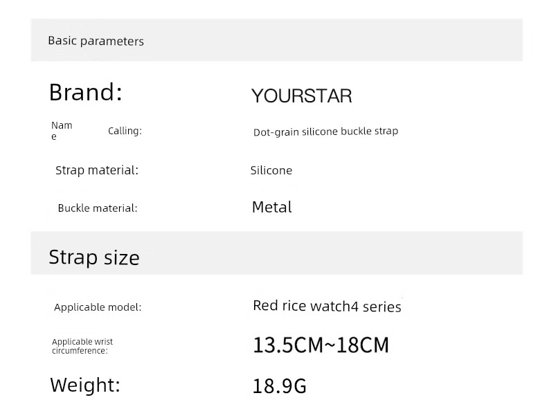Screen dimensions: 547x409
Task: Click the Buckle material label
Action: coord(98,208)
